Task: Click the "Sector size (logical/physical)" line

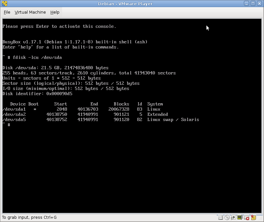Action: [x=71, y=83]
